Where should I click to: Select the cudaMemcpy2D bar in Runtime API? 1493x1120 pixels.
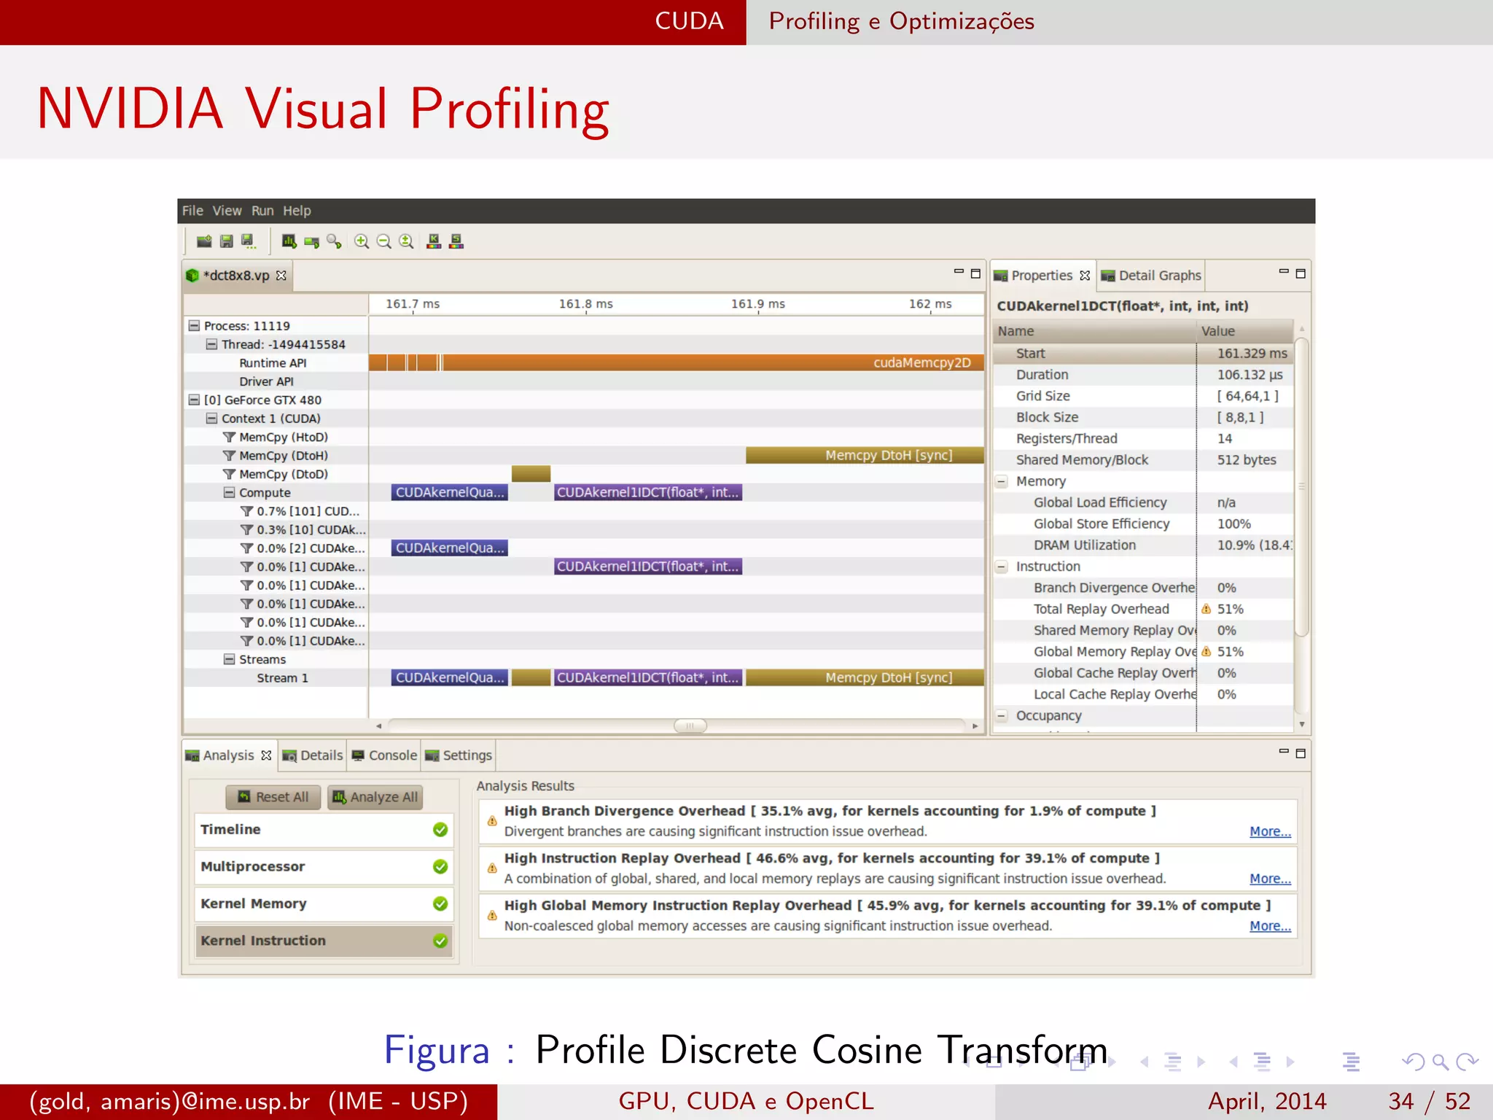coord(713,363)
